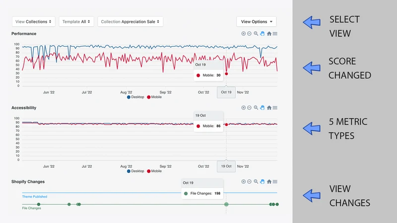Image resolution: width=397 pixels, height=223 pixels.
Task: Zoom in on the Accessibility chart
Action: tap(243, 108)
